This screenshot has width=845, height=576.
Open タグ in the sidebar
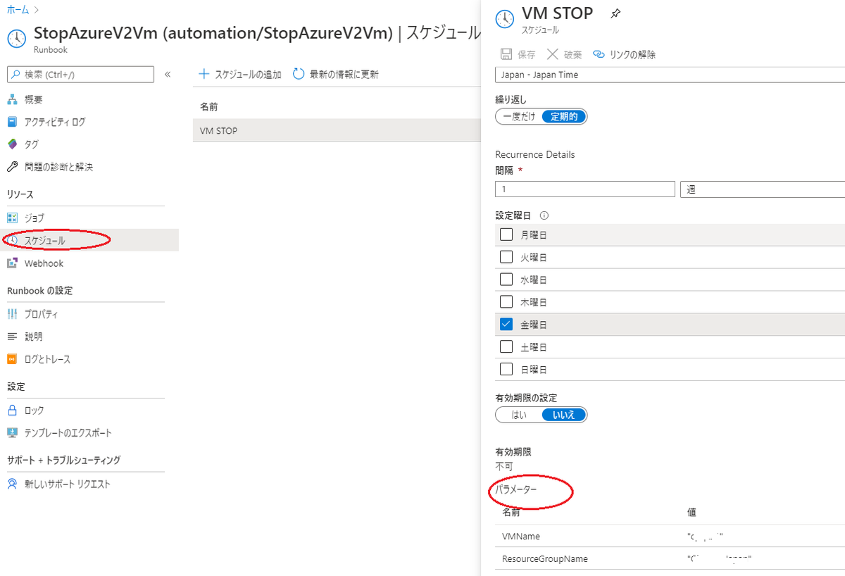tap(32, 144)
